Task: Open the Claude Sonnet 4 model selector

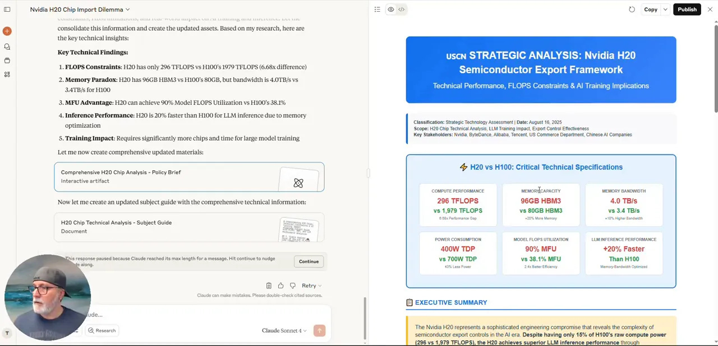Action: pyautogui.click(x=284, y=331)
